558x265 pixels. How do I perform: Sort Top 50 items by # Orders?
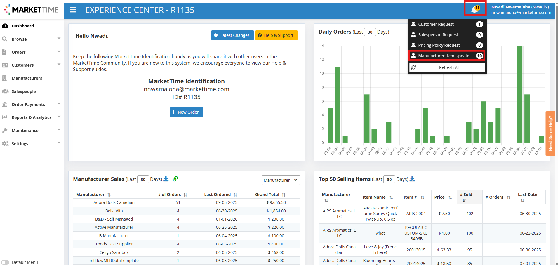click(509, 198)
